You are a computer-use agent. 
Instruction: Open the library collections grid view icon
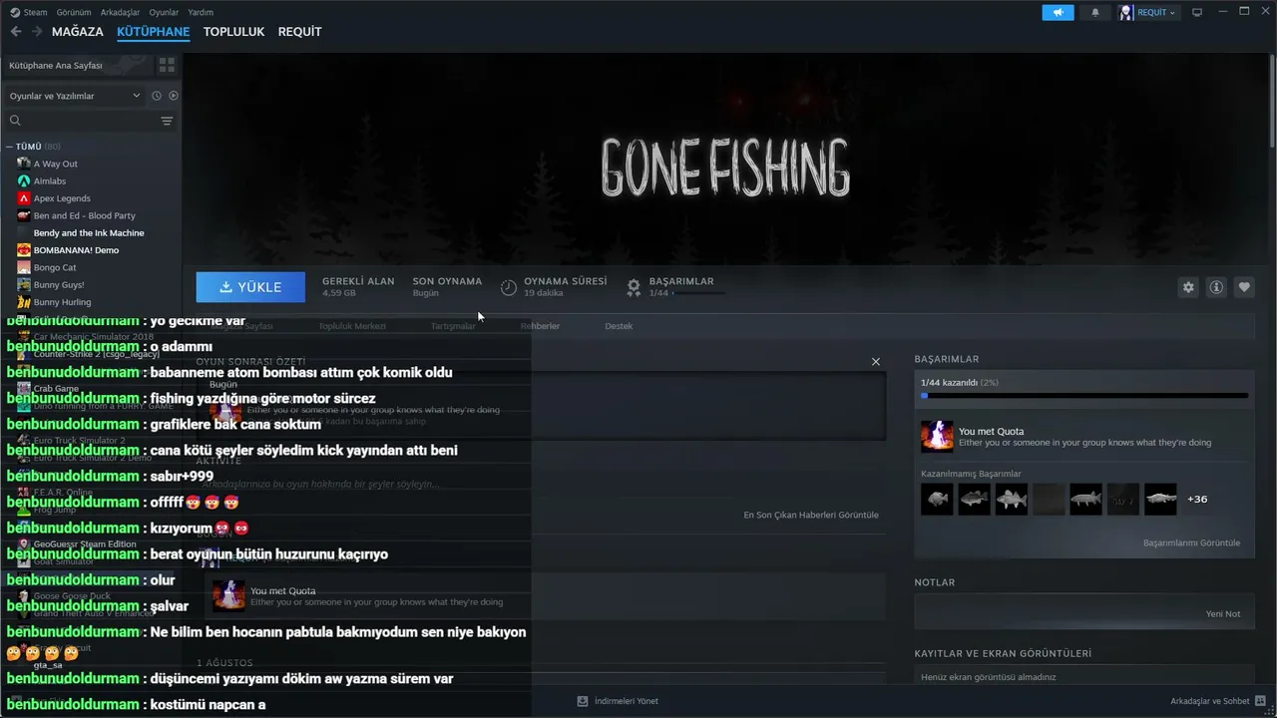(x=167, y=65)
